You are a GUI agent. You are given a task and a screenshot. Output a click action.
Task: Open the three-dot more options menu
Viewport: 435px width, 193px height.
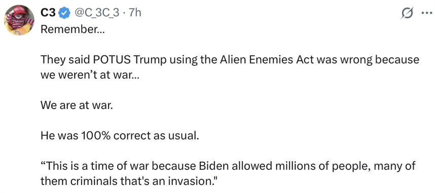(x=425, y=13)
